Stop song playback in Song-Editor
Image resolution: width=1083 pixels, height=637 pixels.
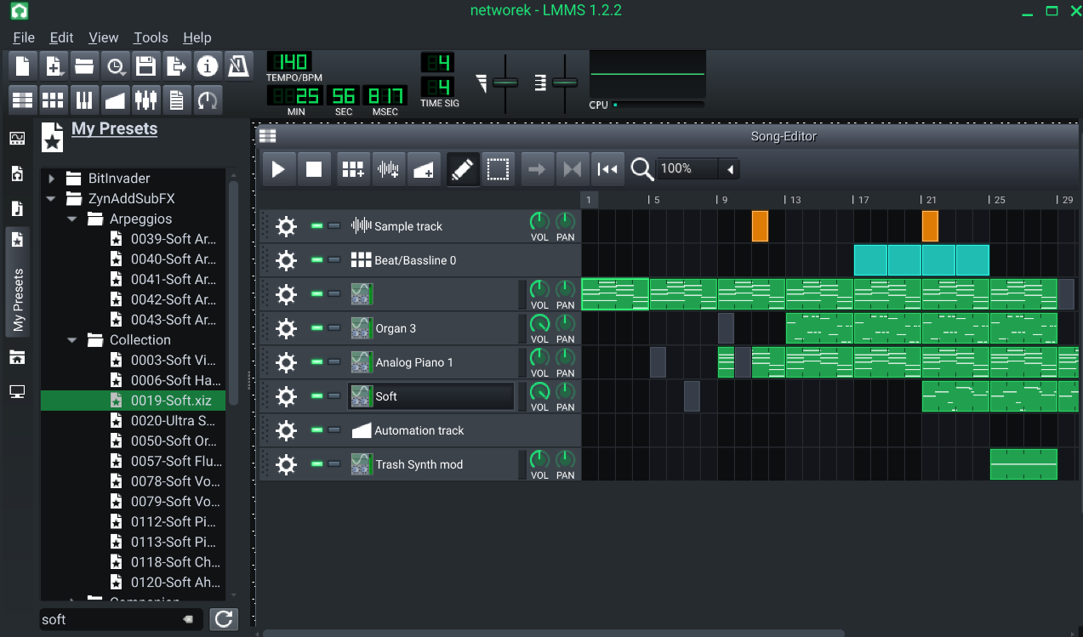tap(314, 169)
